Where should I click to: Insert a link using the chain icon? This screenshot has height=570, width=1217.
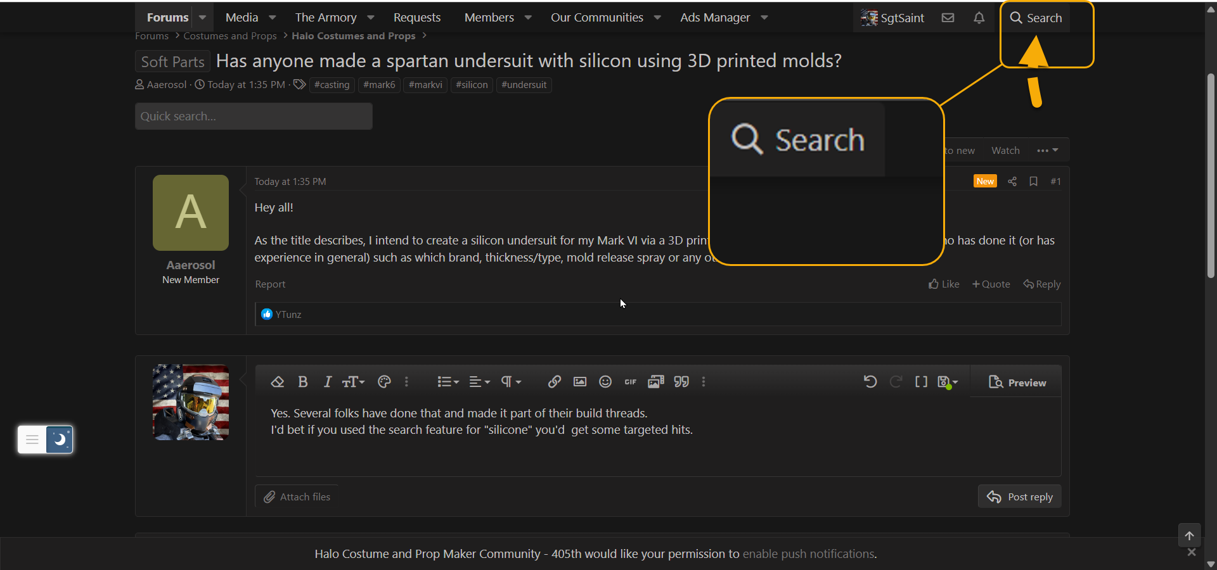(555, 382)
